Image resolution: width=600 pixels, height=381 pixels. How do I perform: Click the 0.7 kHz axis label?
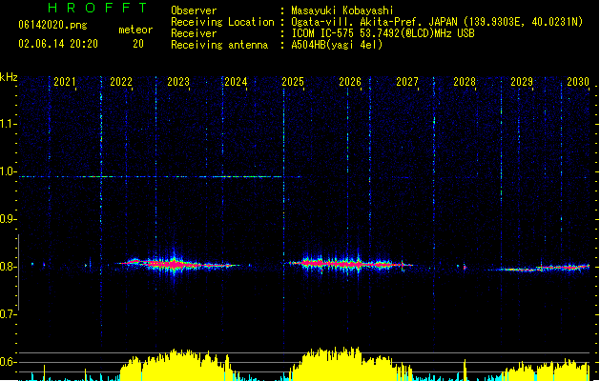[x=8, y=314]
